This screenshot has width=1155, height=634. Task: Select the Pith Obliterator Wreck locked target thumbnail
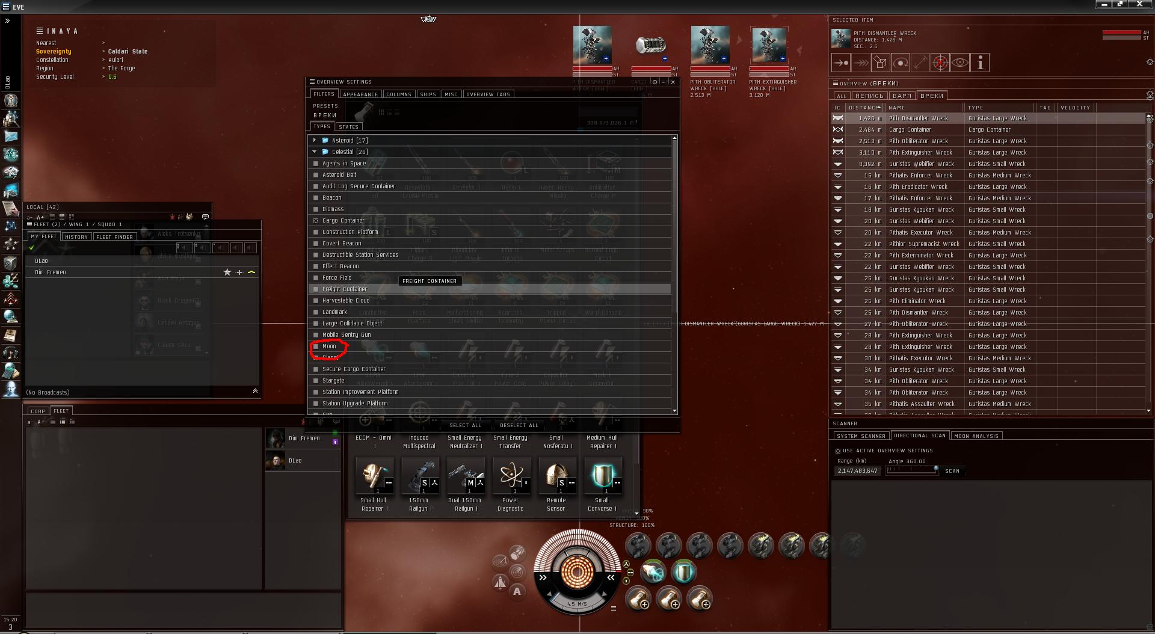(710, 45)
